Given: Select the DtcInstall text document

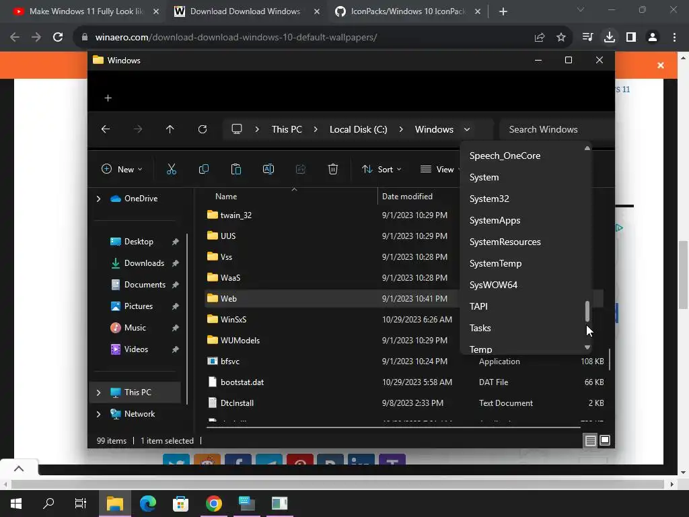Looking at the screenshot, I should pos(237,403).
